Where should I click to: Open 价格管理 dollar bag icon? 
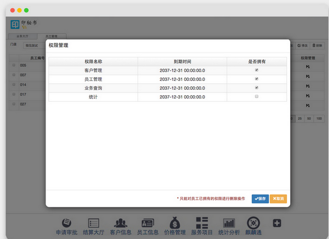(175, 223)
